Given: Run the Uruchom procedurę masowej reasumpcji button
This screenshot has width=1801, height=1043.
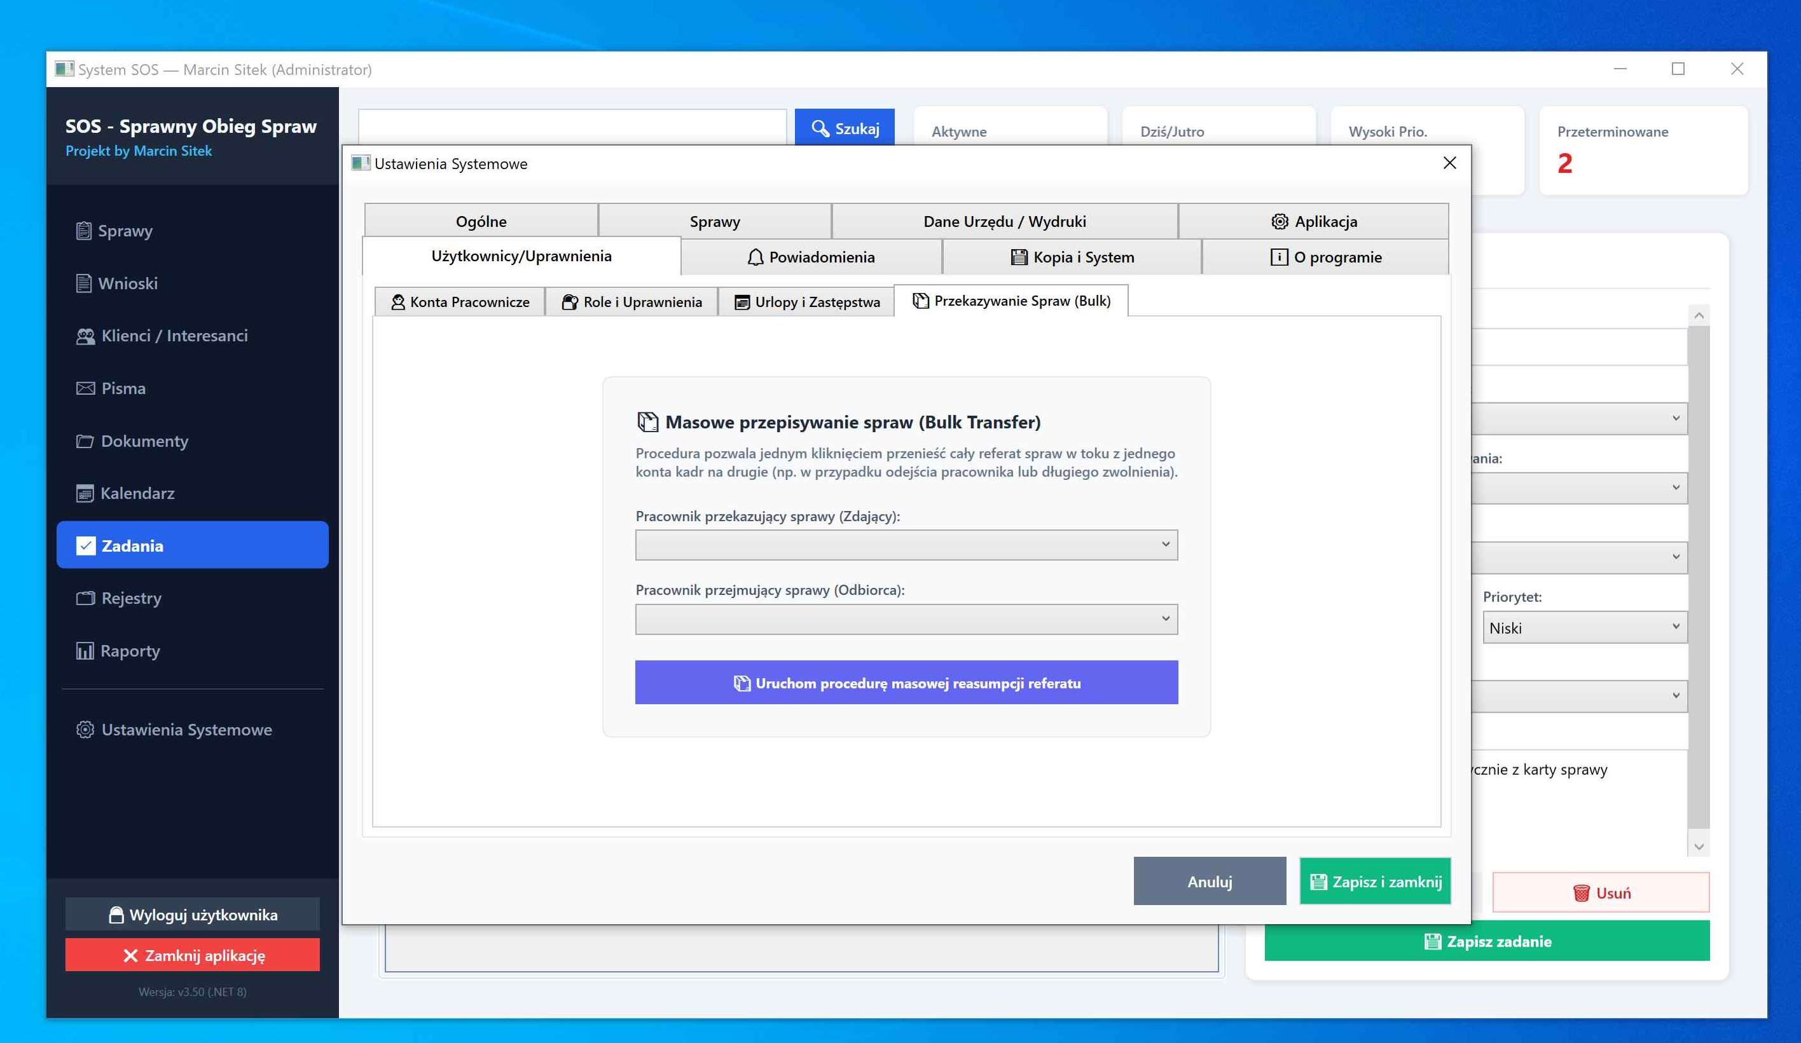Looking at the screenshot, I should (906, 683).
